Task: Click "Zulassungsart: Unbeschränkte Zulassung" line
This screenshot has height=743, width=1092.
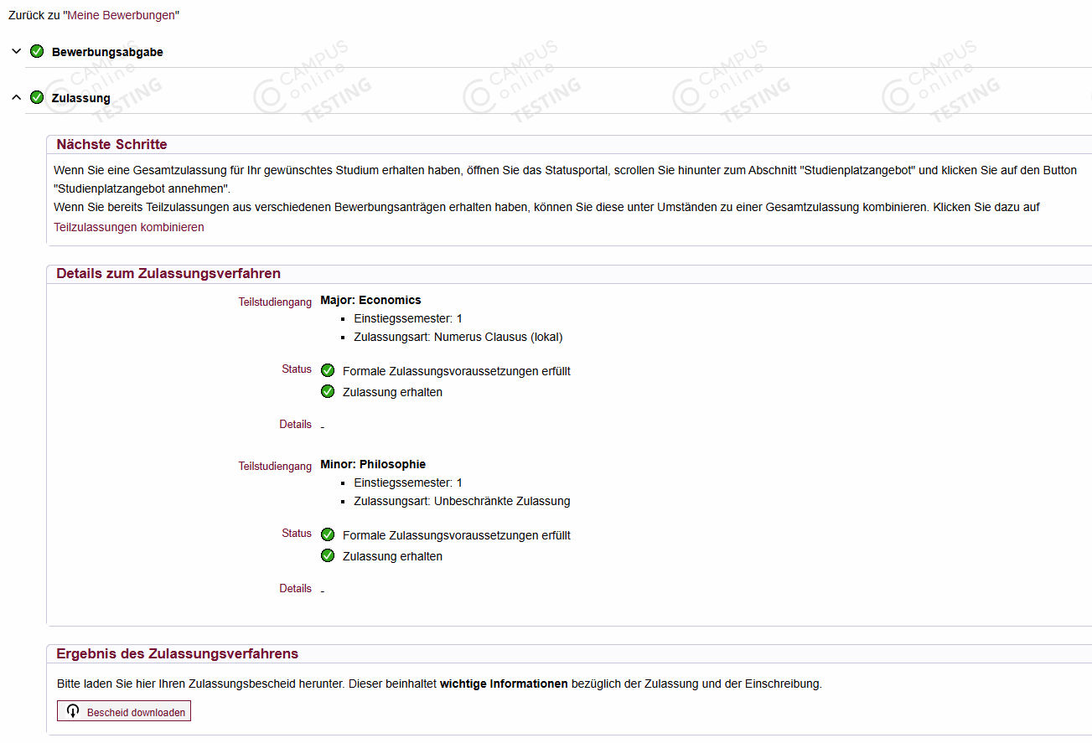Action: (x=462, y=501)
